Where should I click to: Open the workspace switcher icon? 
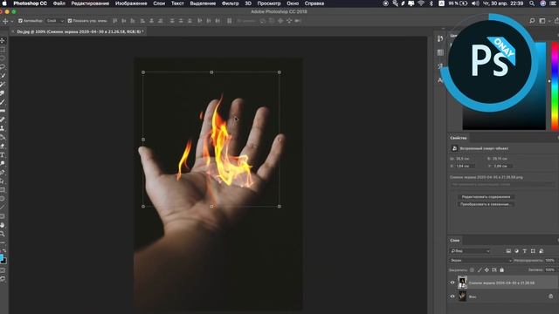coord(542,21)
